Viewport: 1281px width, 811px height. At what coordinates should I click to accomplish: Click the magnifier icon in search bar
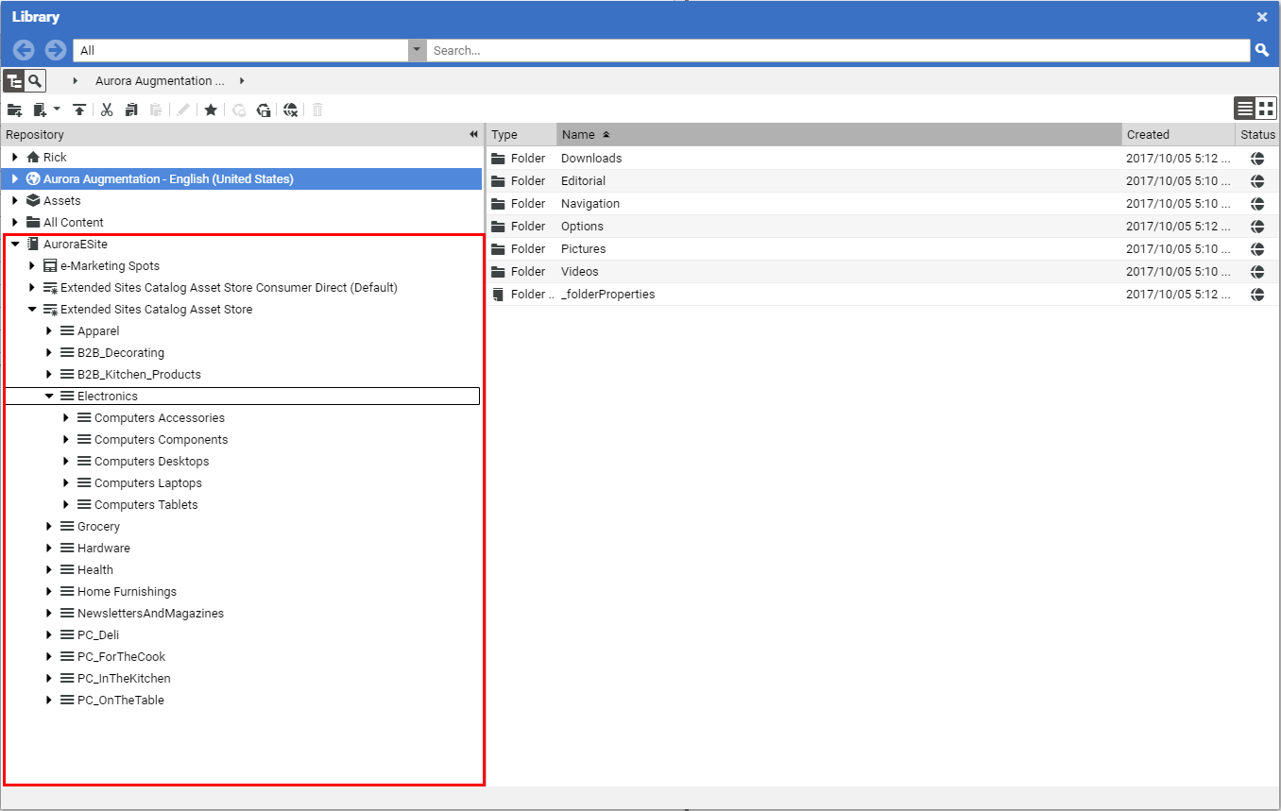[1263, 49]
